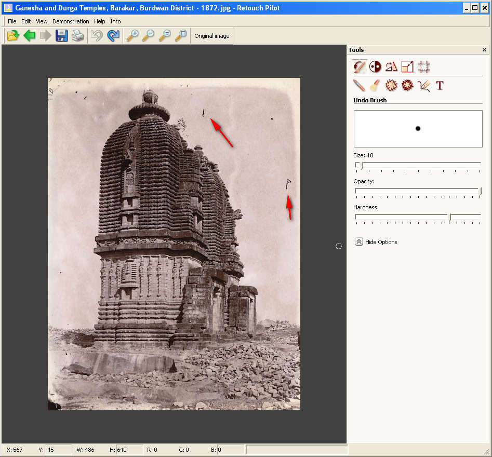This screenshot has width=492, height=457.
Task: Choose the Crop tool icon
Action: tap(424, 66)
